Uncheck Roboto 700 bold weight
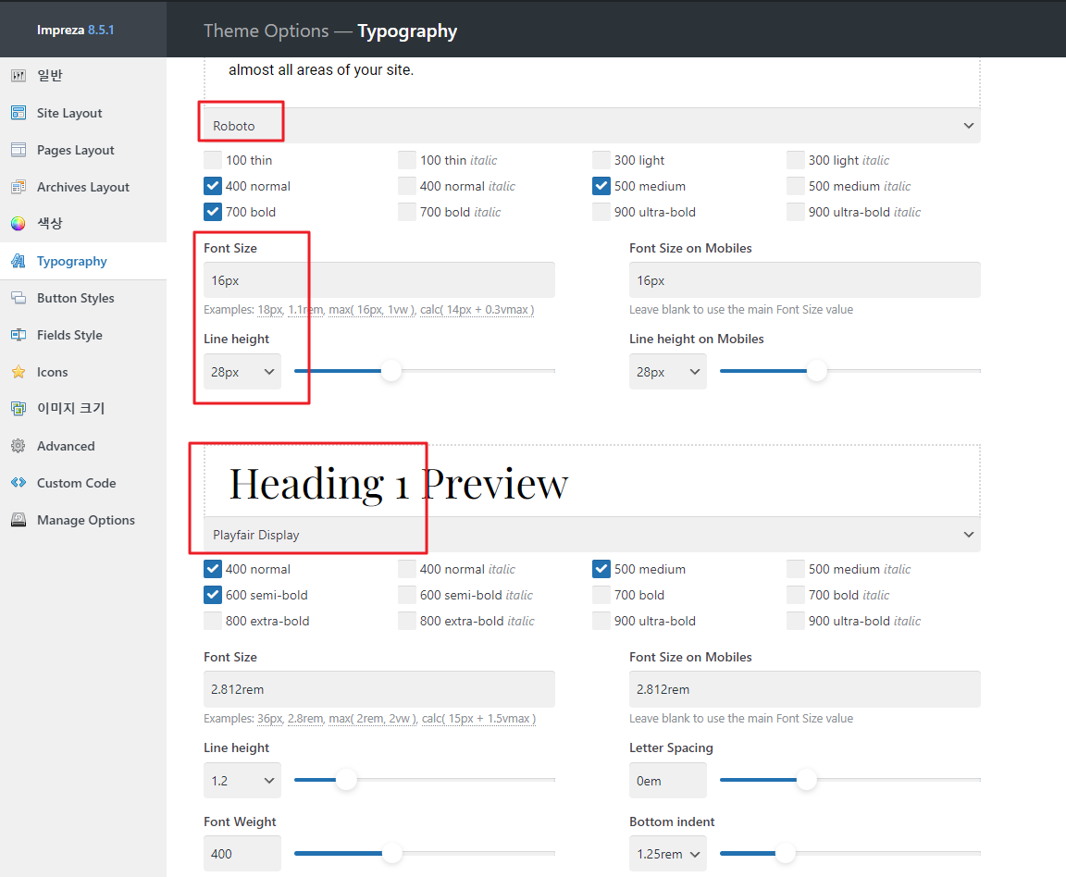The width and height of the screenshot is (1066, 877). [213, 212]
